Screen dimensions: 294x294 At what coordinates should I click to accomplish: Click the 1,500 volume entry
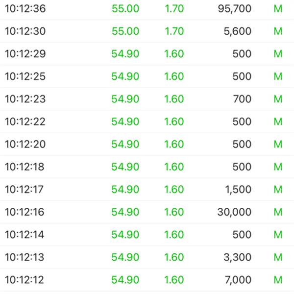tap(238, 189)
